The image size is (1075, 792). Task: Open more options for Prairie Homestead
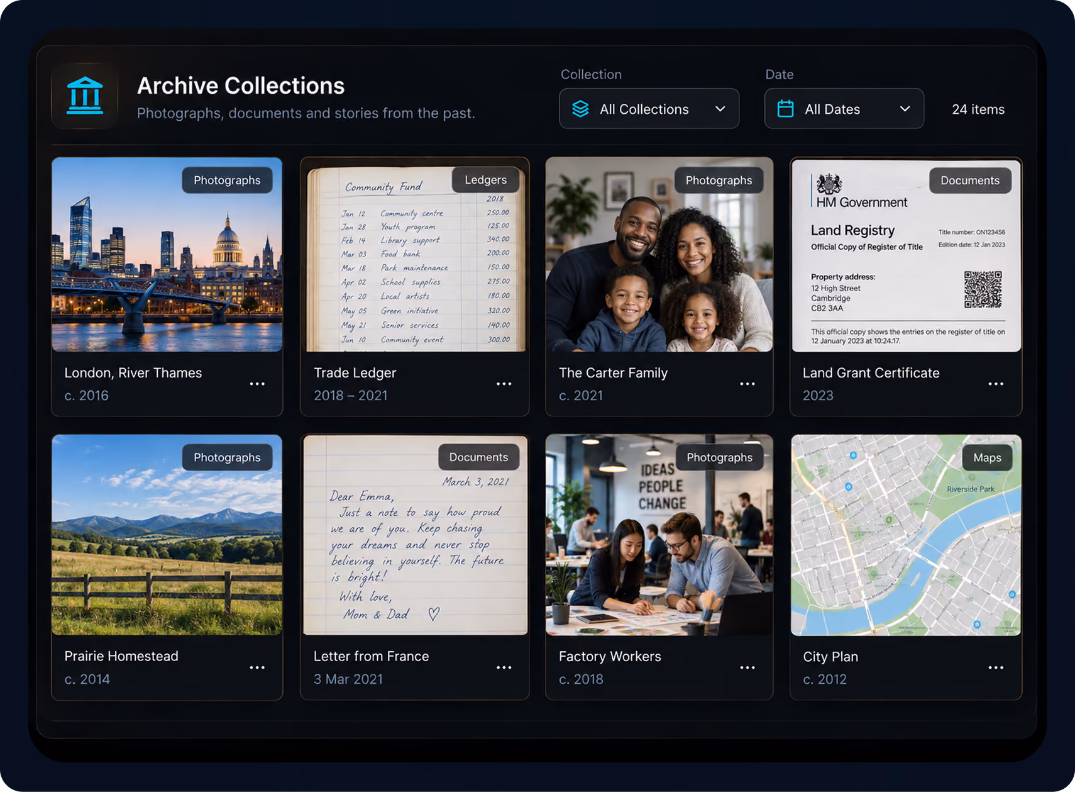click(257, 667)
